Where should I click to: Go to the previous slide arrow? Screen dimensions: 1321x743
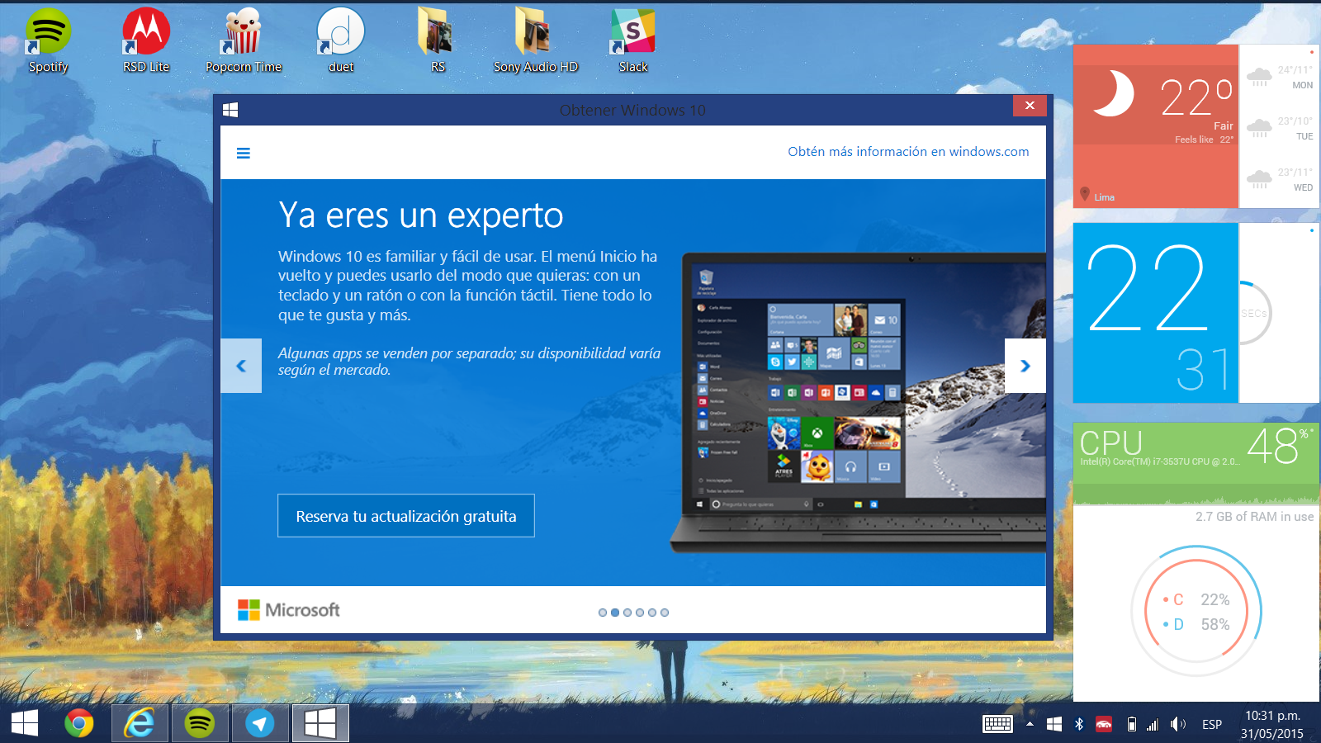(x=241, y=366)
